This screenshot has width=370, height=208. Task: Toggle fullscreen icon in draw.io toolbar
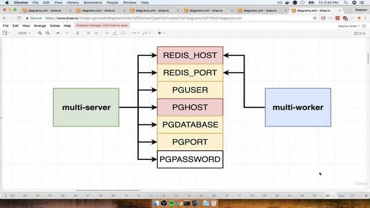click(x=356, y=34)
